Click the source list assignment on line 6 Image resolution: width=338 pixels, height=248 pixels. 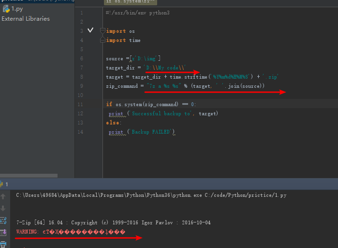tap(133, 58)
